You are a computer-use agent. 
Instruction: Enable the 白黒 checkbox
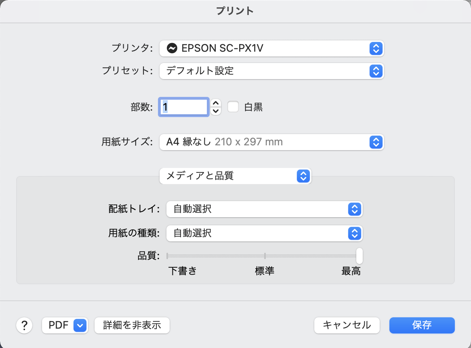click(x=233, y=107)
